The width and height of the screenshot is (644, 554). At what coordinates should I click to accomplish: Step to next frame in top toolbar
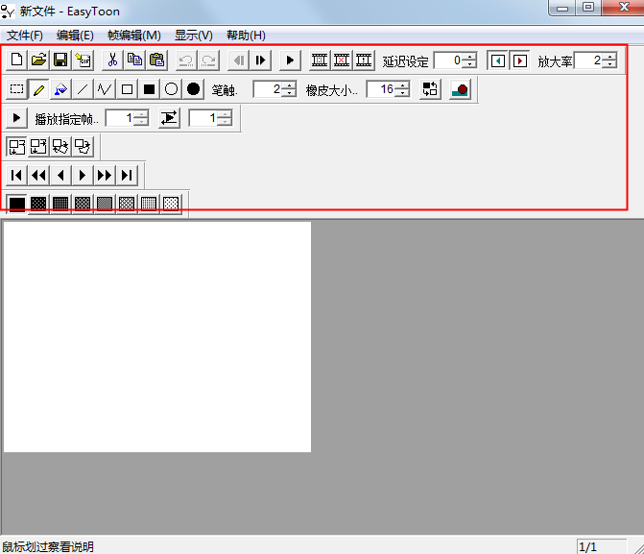tap(260, 60)
